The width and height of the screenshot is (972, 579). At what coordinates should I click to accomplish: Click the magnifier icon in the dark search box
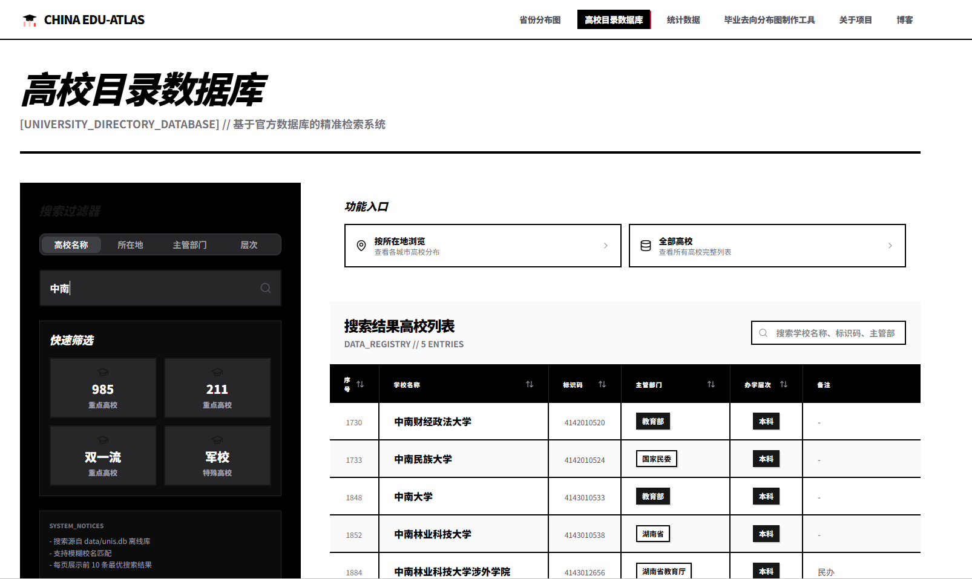click(x=266, y=288)
